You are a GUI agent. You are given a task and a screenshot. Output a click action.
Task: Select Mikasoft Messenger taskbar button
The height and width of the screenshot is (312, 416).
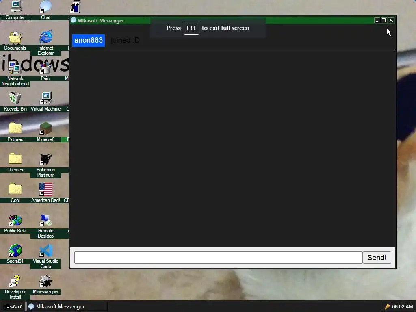[67, 307]
